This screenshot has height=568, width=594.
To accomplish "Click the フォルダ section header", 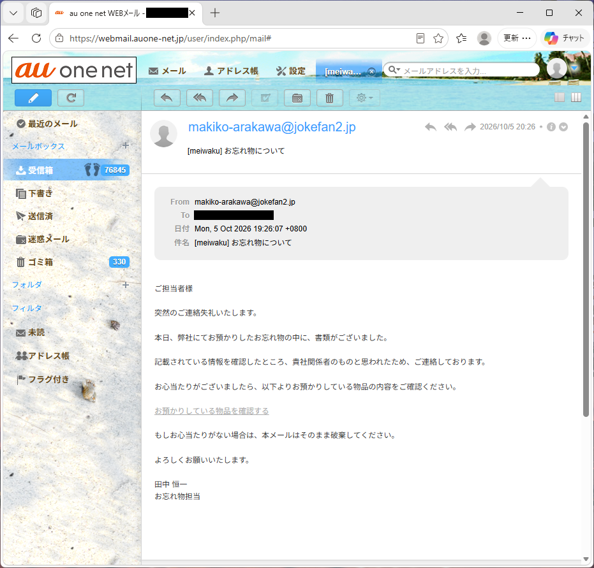I will pyautogui.click(x=27, y=284).
